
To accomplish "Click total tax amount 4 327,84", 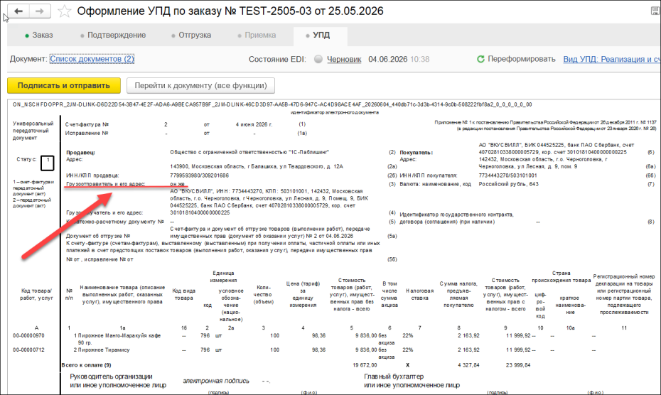I will point(468,365).
